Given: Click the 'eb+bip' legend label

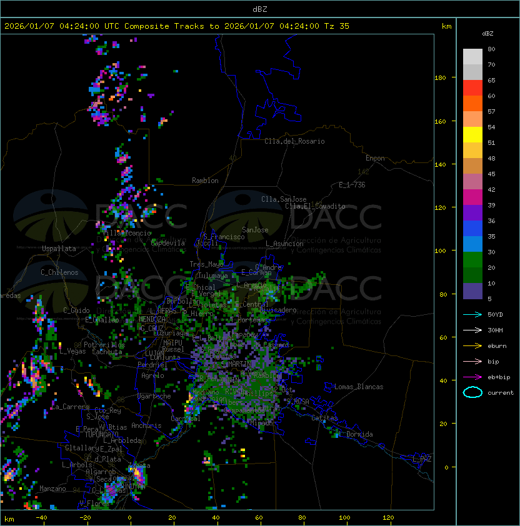Looking at the screenshot, I should 499,377.
